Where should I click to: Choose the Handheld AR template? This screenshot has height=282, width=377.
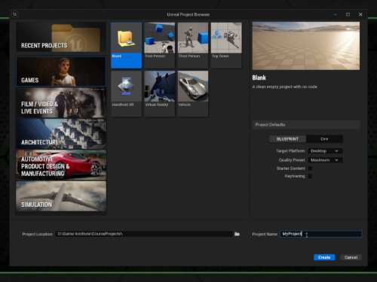coord(126,93)
